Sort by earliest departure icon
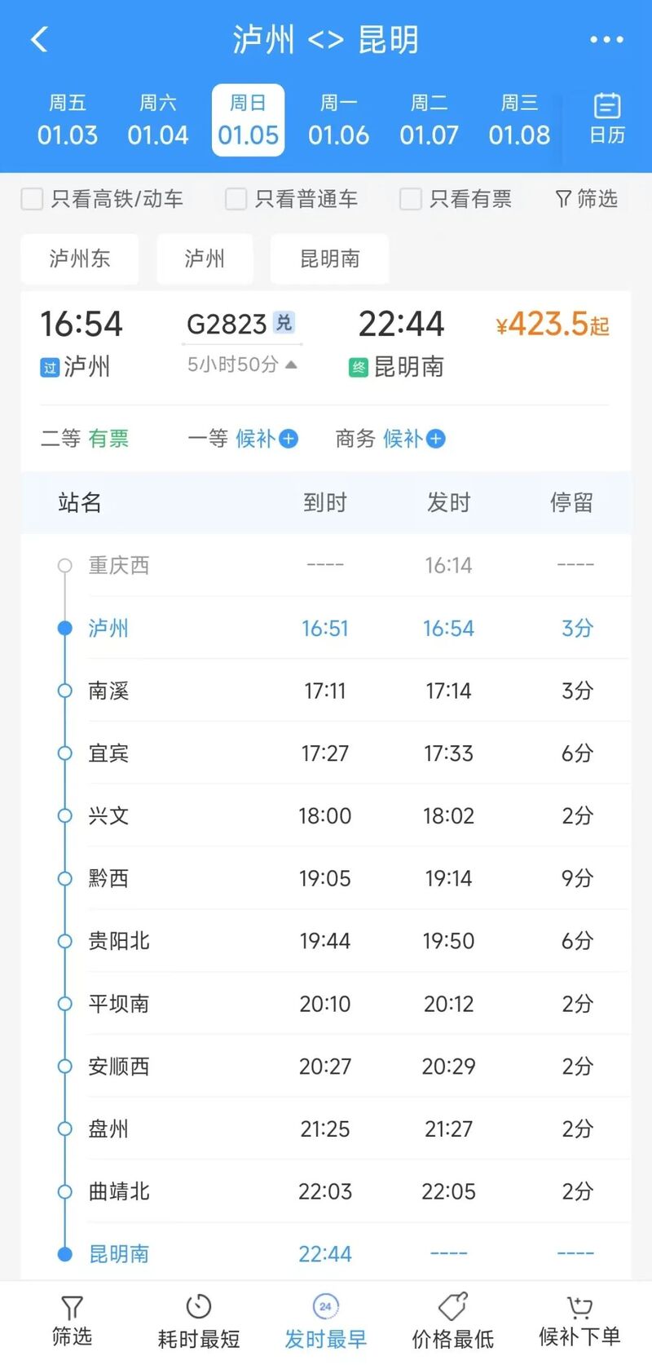The image size is (652, 1365). pos(325,1306)
